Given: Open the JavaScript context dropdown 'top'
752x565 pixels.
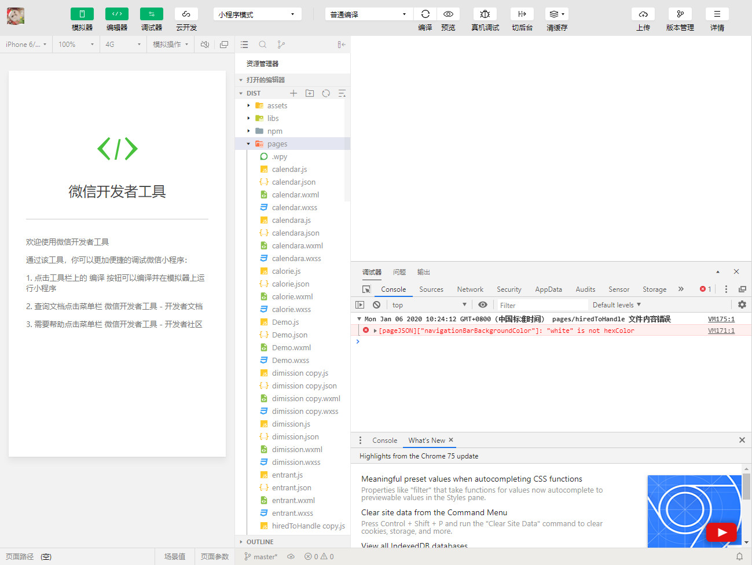Looking at the screenshot, I should coord(429,305).
